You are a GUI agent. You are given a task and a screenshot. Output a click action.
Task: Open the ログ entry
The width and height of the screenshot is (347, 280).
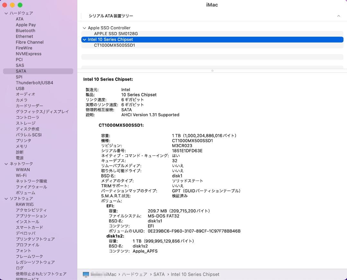click(20, 268)
